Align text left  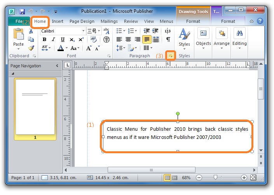pos(119,39)
